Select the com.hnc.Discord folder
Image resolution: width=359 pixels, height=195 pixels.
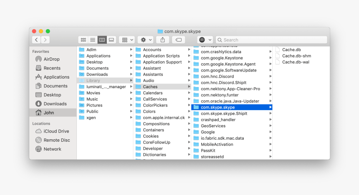232,77
